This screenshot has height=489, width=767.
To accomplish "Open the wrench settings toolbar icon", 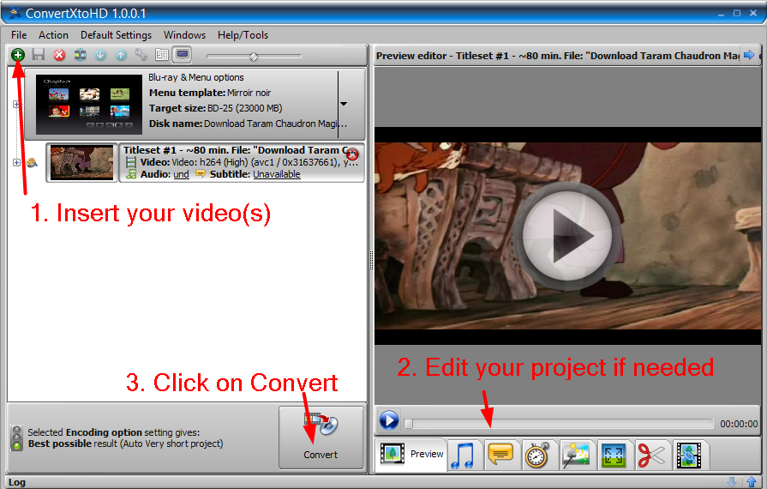I will point(141,55).
